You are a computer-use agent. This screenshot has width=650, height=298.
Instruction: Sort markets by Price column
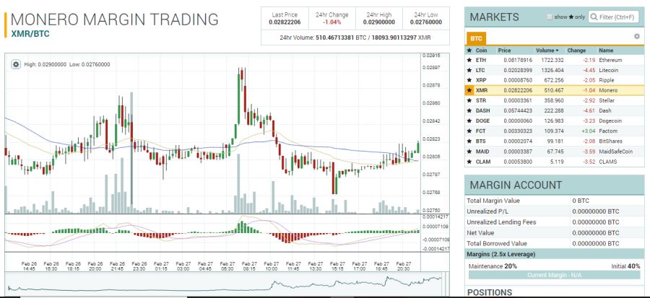coord(505,51)
